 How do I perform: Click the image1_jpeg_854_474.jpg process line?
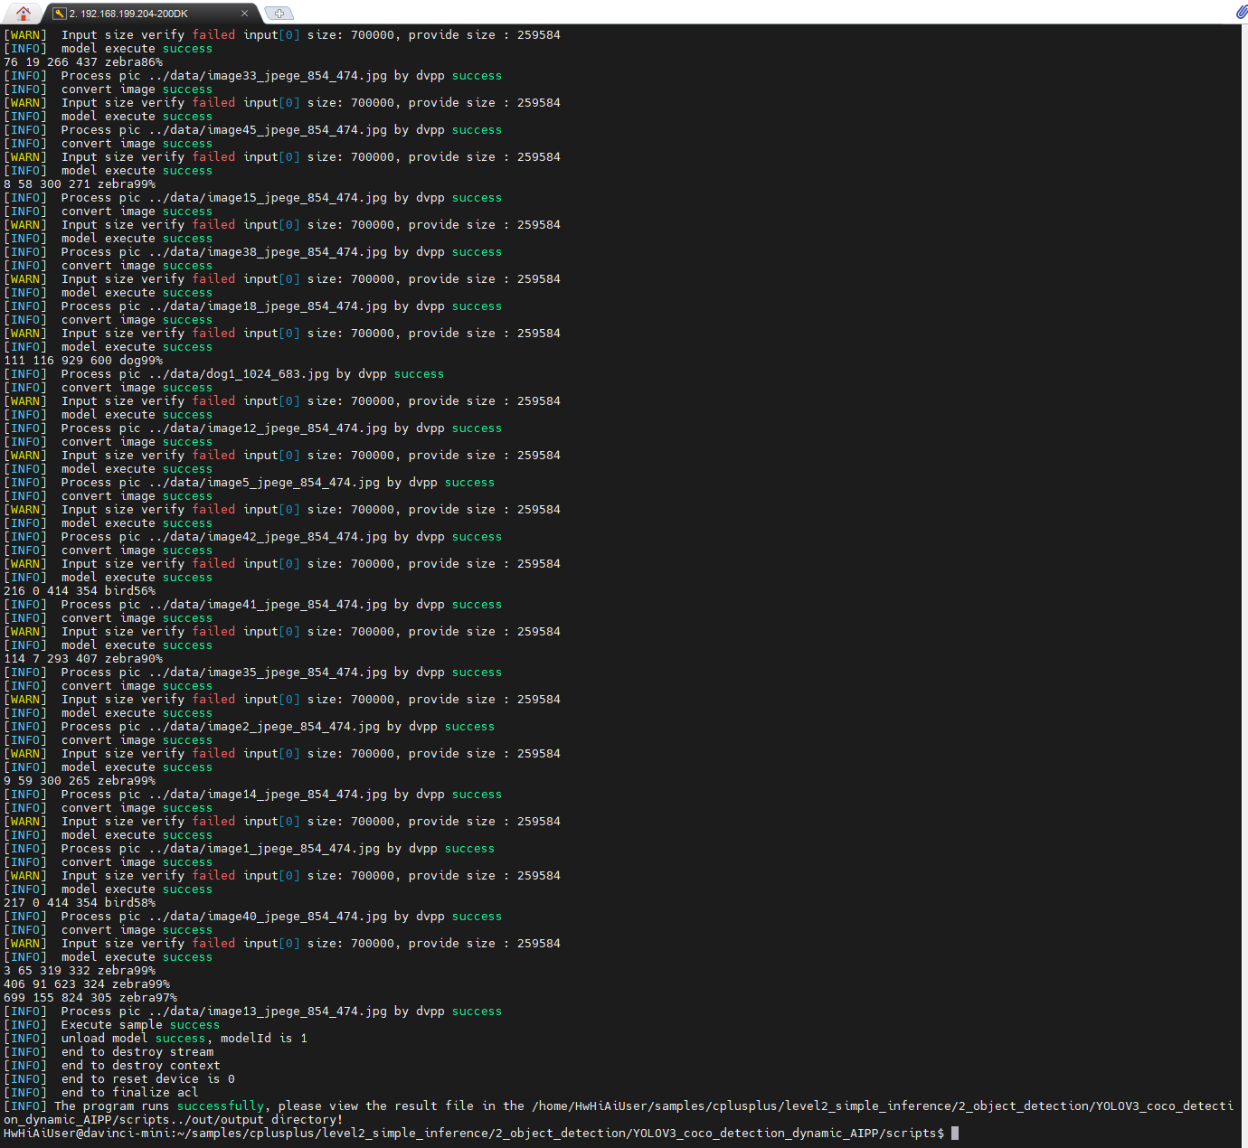coord(250,849)
